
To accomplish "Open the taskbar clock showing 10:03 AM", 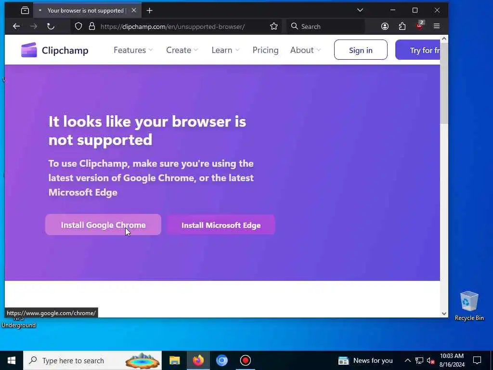I will (452, 360).
